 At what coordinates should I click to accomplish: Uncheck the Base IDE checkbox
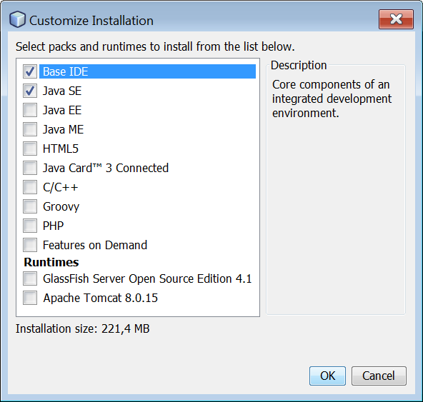[x=30, y=71]
